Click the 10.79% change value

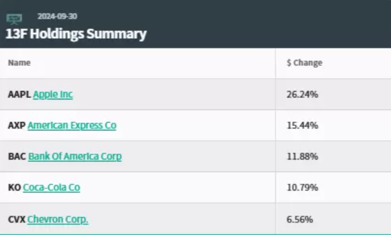(x=302, y=187)
